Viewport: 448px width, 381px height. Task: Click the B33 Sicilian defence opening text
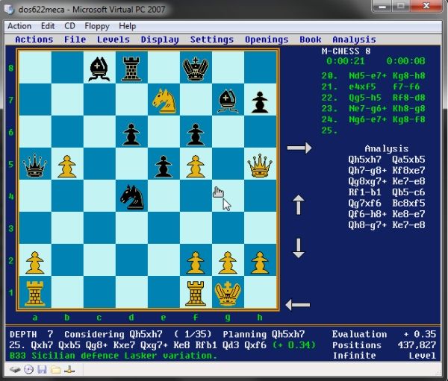coord(113,356)
